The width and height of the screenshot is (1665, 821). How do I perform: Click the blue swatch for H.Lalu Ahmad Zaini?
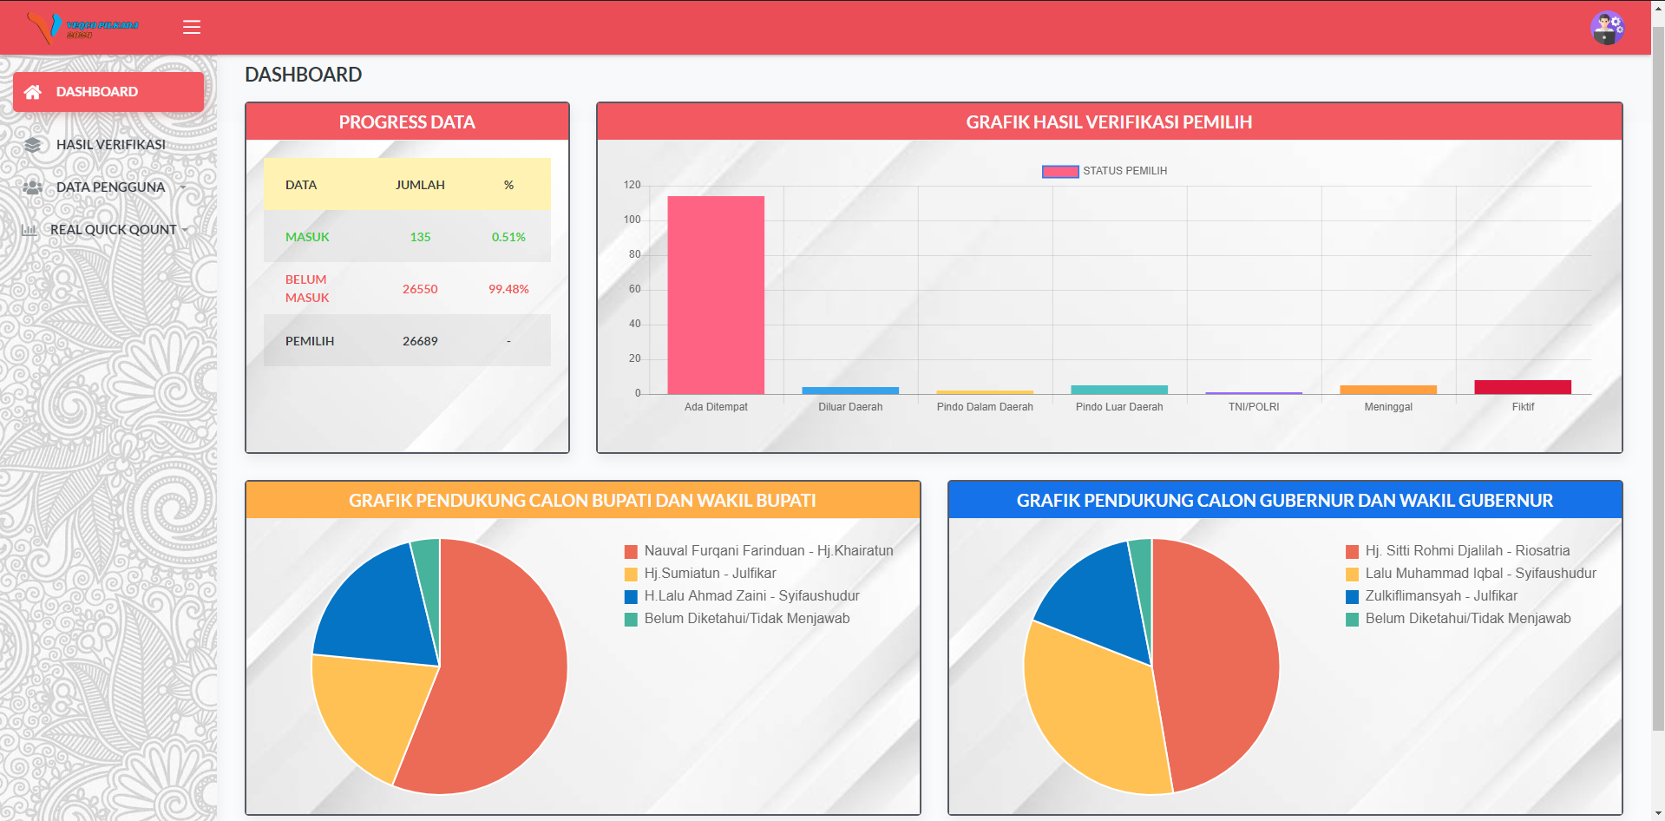coord(631,597)
